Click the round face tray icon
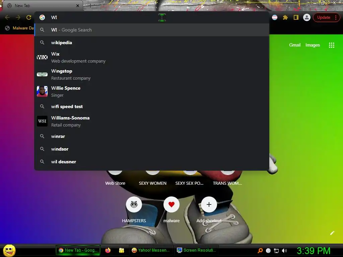The width and height of the screenshot is (343, 257). pos(268,251)
